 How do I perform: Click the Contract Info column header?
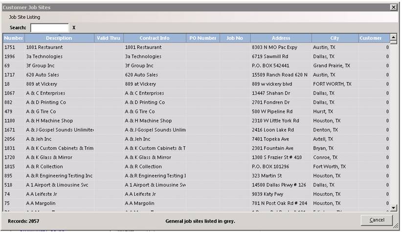pos(155,38)
